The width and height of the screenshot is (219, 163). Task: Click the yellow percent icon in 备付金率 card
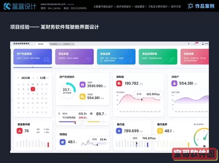point(160,131)
